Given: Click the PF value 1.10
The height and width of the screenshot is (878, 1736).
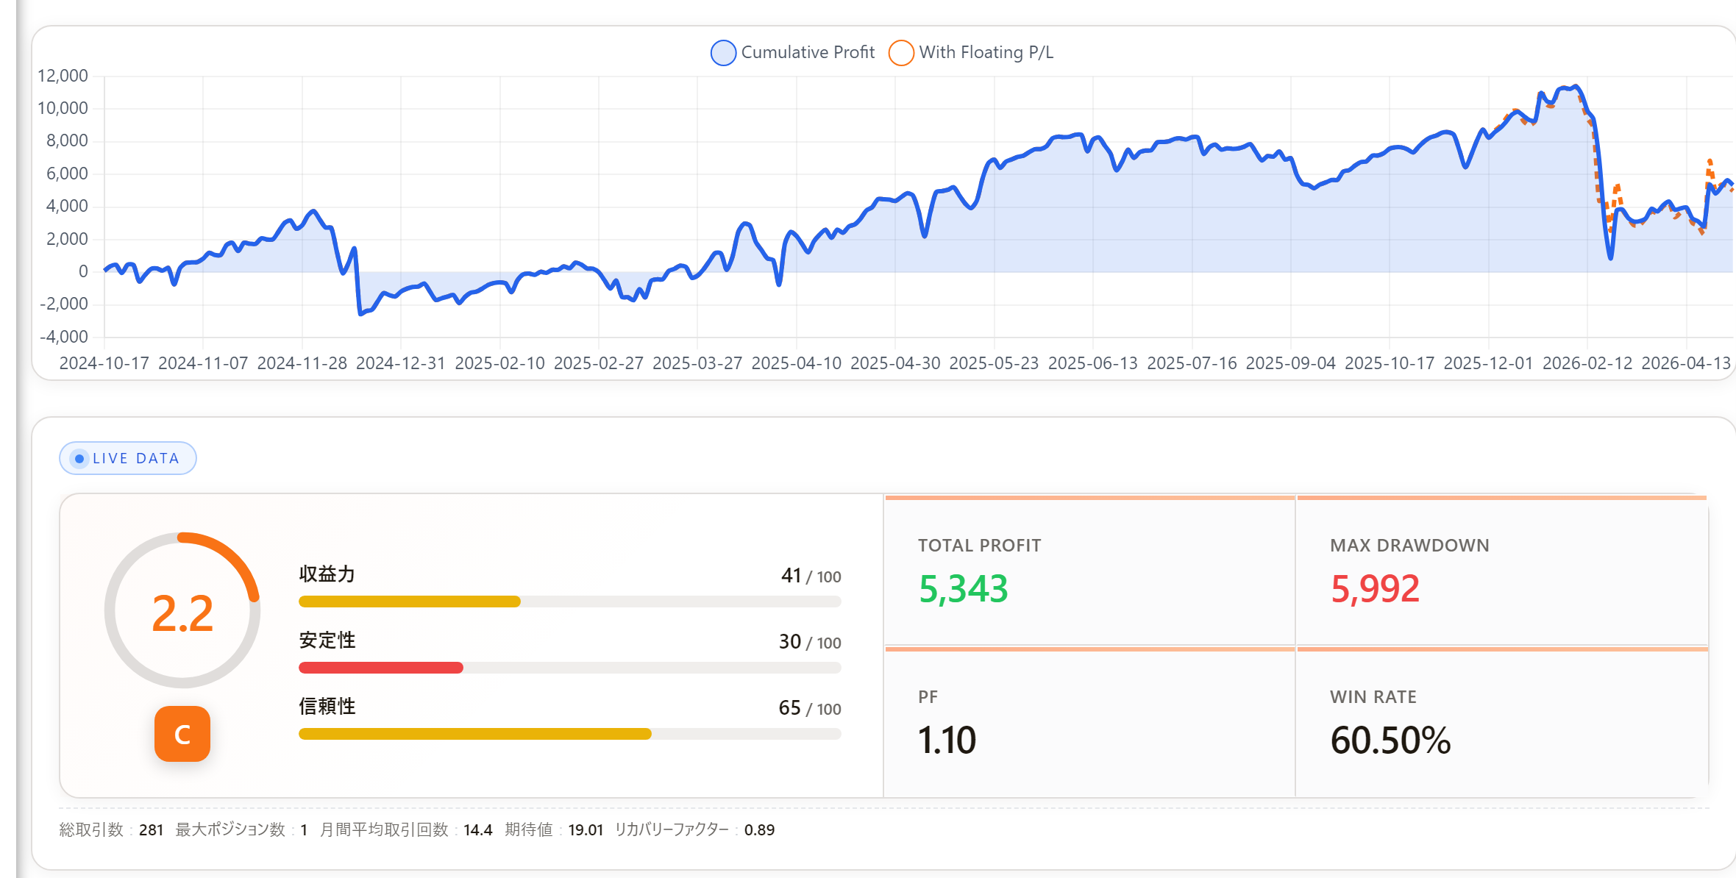Looking at the screenshot, I should [x=947, y=740].
